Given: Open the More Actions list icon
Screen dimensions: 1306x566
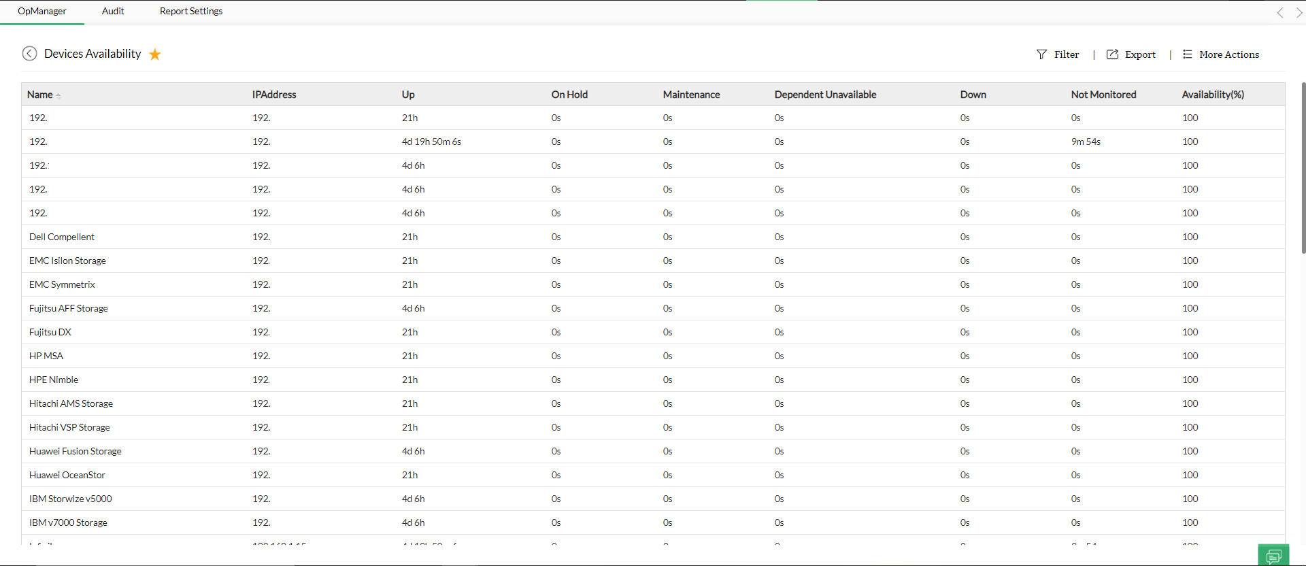Looking at the screenshot, I should coord(1187,54).
